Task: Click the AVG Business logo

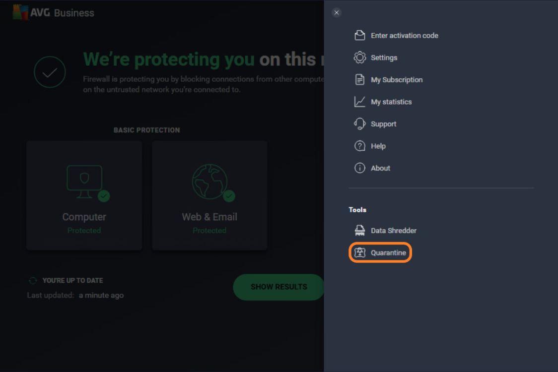Action: [x=52, y=12]
